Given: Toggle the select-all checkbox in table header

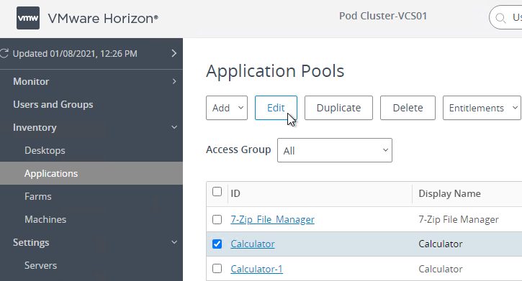Looking at the screenshot, I should (217, 192).
